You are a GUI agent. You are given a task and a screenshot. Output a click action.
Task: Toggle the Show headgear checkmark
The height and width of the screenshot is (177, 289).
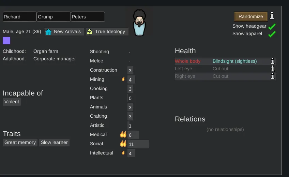[272, 26]
